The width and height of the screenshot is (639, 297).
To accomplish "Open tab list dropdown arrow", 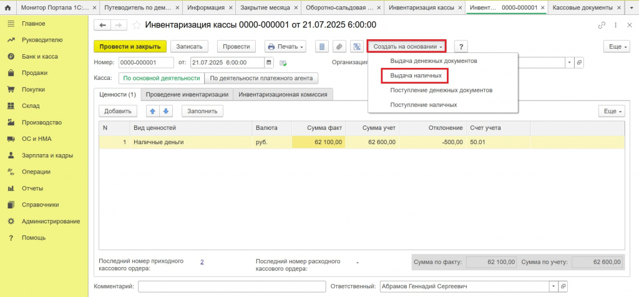I will click(x=632, y=7).
